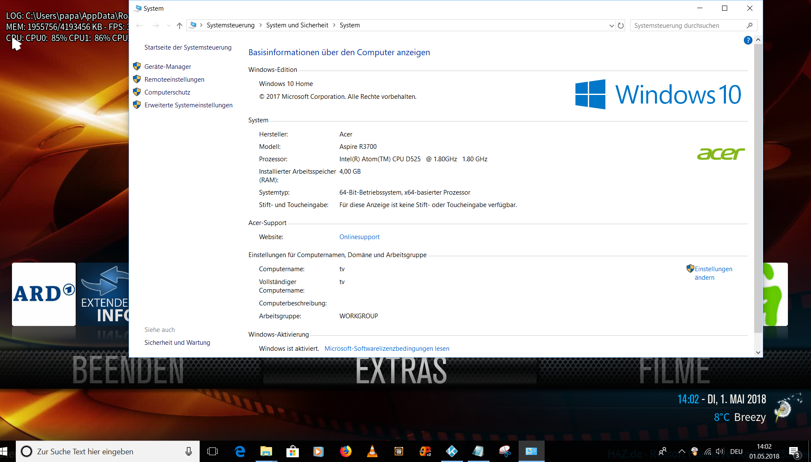Open Remoteeinstellungen link
The height and width of the screenshot is (462, 811).
174,80
